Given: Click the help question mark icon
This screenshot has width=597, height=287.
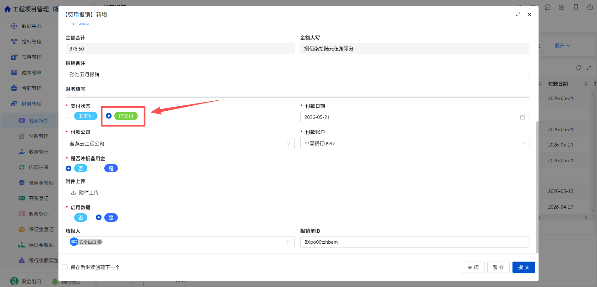Looking at the screenshot, I should [590, 7].
